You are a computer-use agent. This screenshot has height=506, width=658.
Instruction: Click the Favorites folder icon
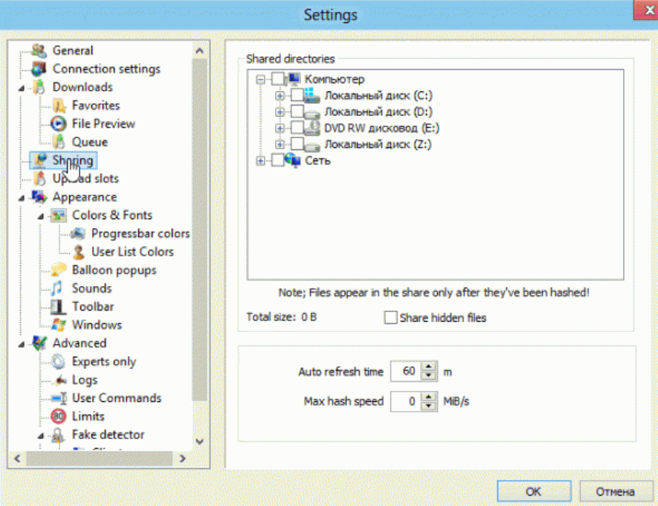click(59, 106)
